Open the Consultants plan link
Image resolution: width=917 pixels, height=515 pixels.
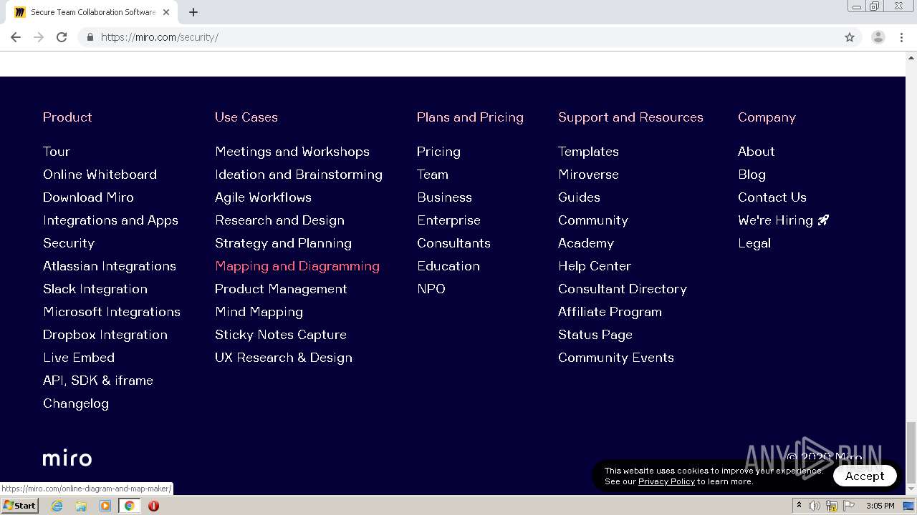453,243
